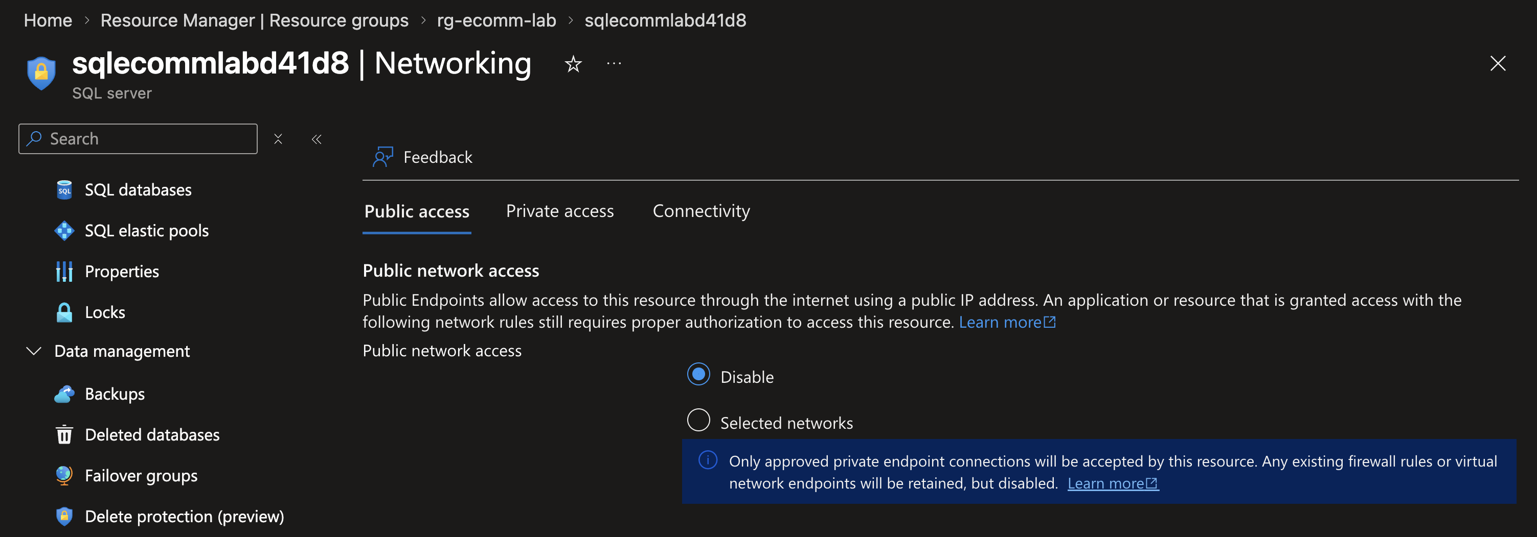Open SQL elastic pools icon

coord(64,230)
